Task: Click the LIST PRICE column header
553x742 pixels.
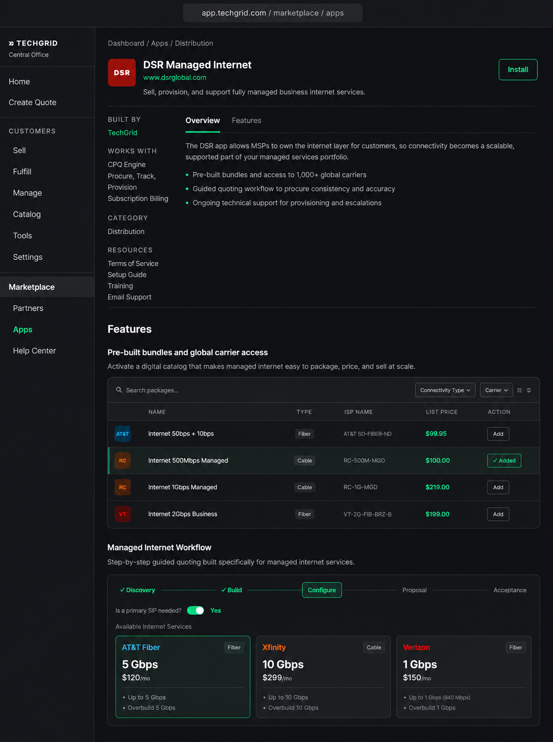Action: [442, 412]
